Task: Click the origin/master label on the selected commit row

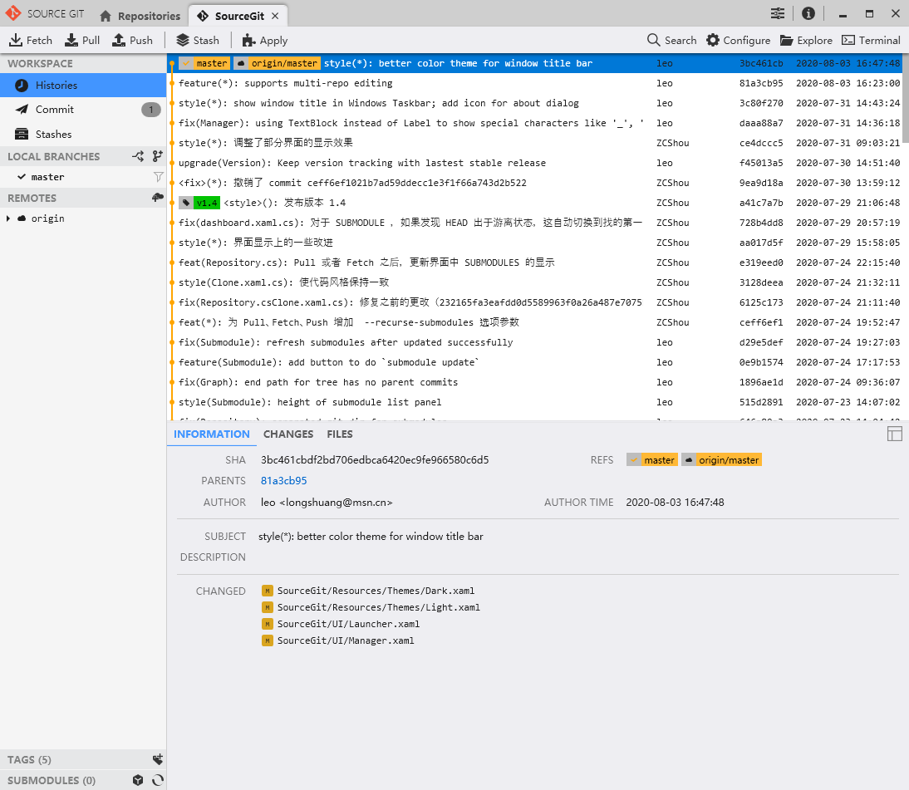Action: 278,63
